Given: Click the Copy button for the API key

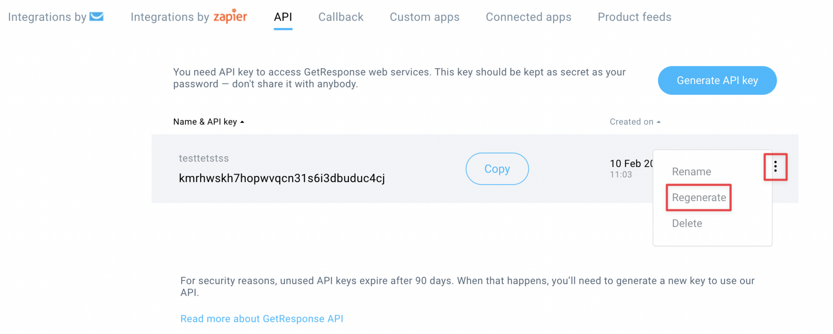Looking at the screenshot, I should [497, 169].
